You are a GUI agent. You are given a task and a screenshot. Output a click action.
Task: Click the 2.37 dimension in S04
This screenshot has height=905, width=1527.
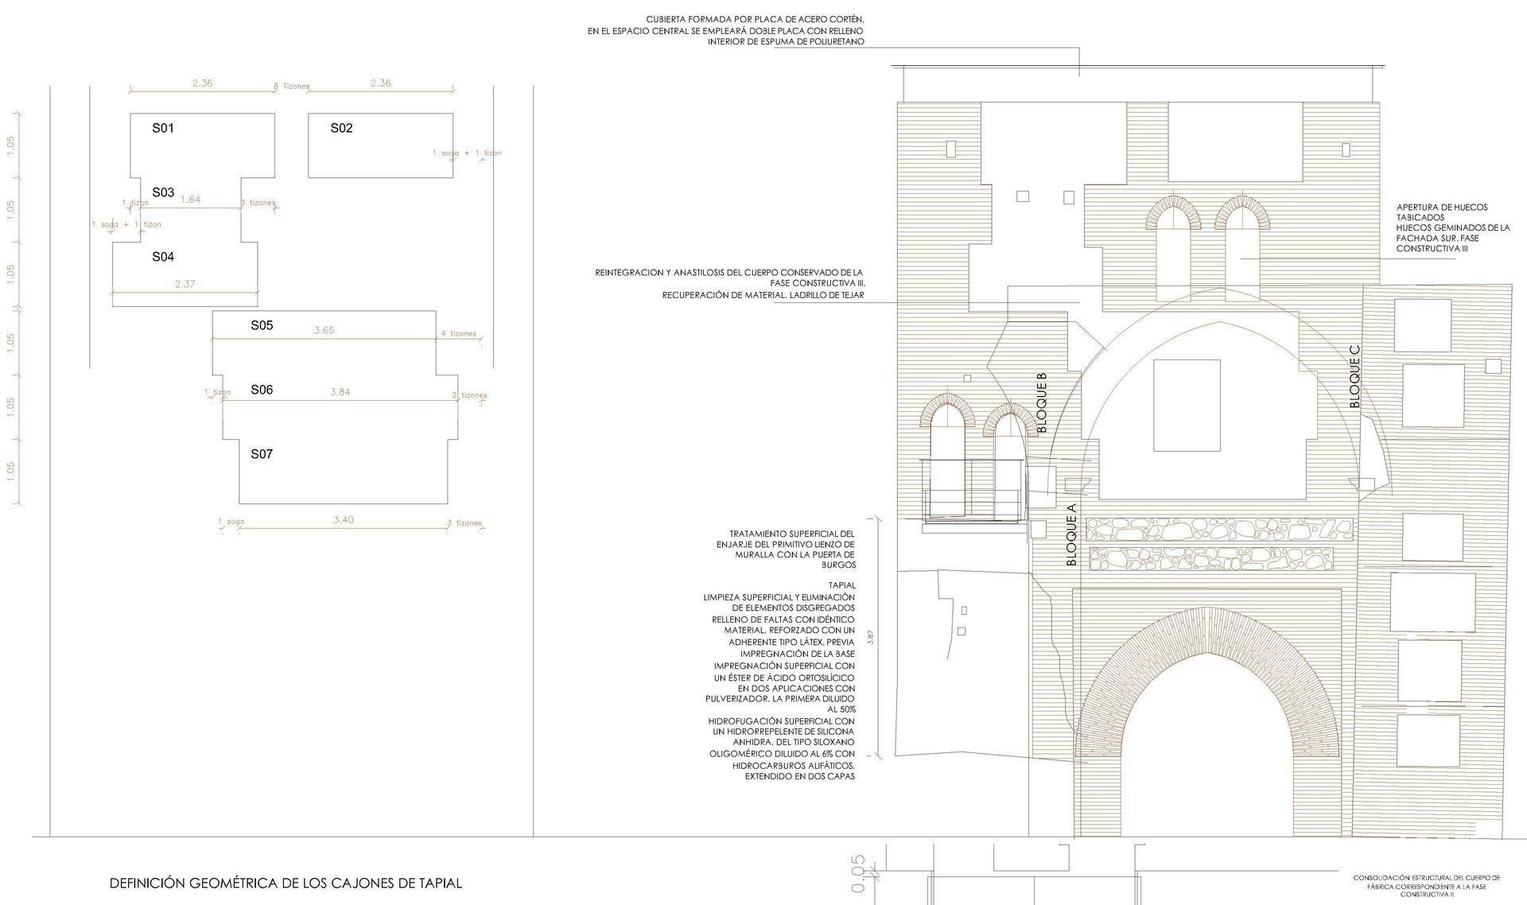coord(185,284)
